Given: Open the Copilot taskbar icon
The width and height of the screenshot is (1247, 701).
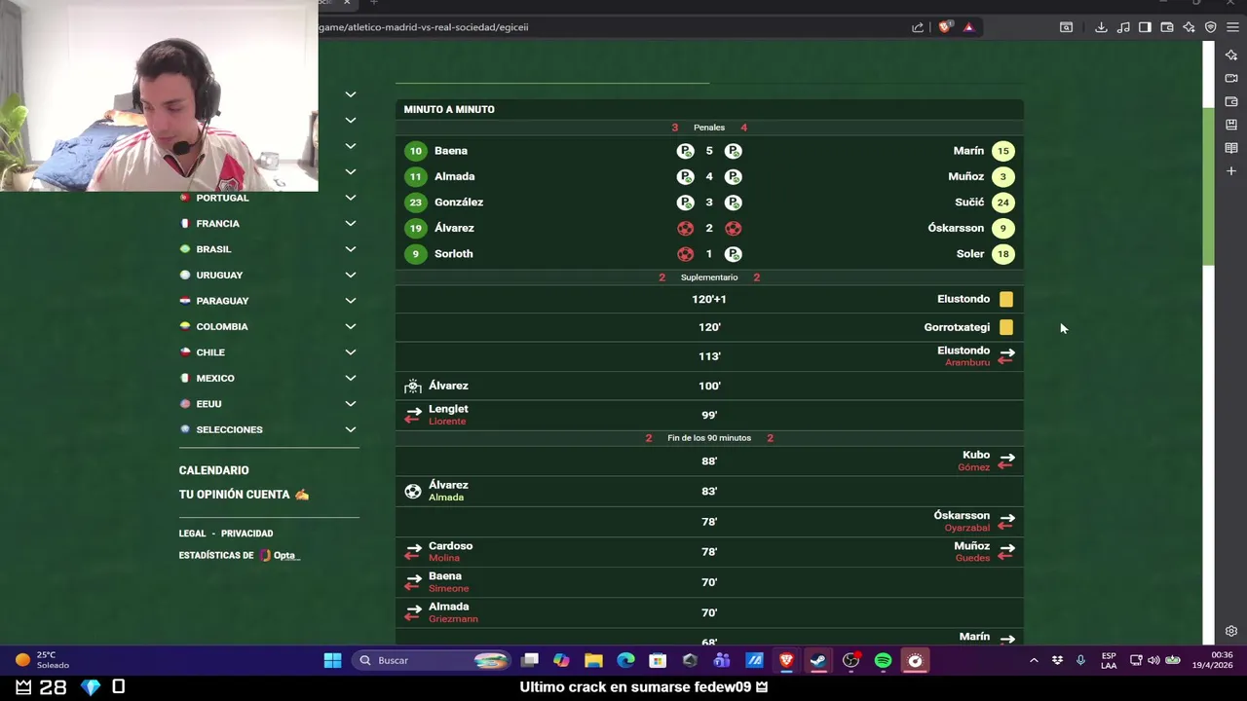Looking at the screenshot, I should point(561,660).
